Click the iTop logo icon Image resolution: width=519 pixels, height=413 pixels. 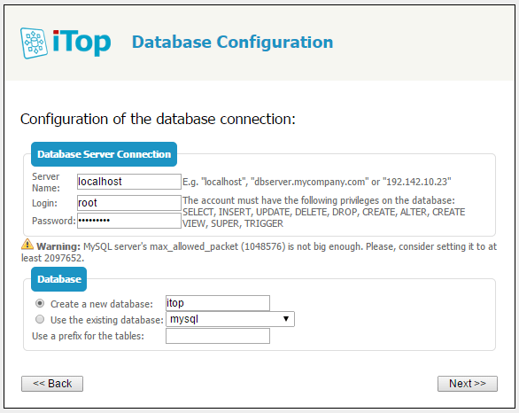pyautogui.click(x=34, y=43)
